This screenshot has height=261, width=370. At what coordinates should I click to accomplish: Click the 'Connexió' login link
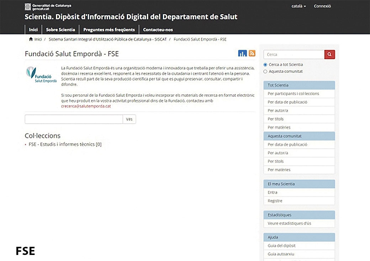pos(322,6)
